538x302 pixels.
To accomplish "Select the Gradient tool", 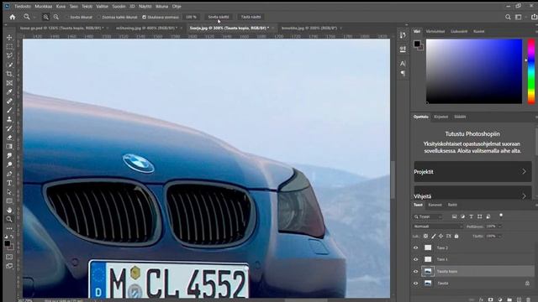I will pyautogui.click(x=9, y=147).
